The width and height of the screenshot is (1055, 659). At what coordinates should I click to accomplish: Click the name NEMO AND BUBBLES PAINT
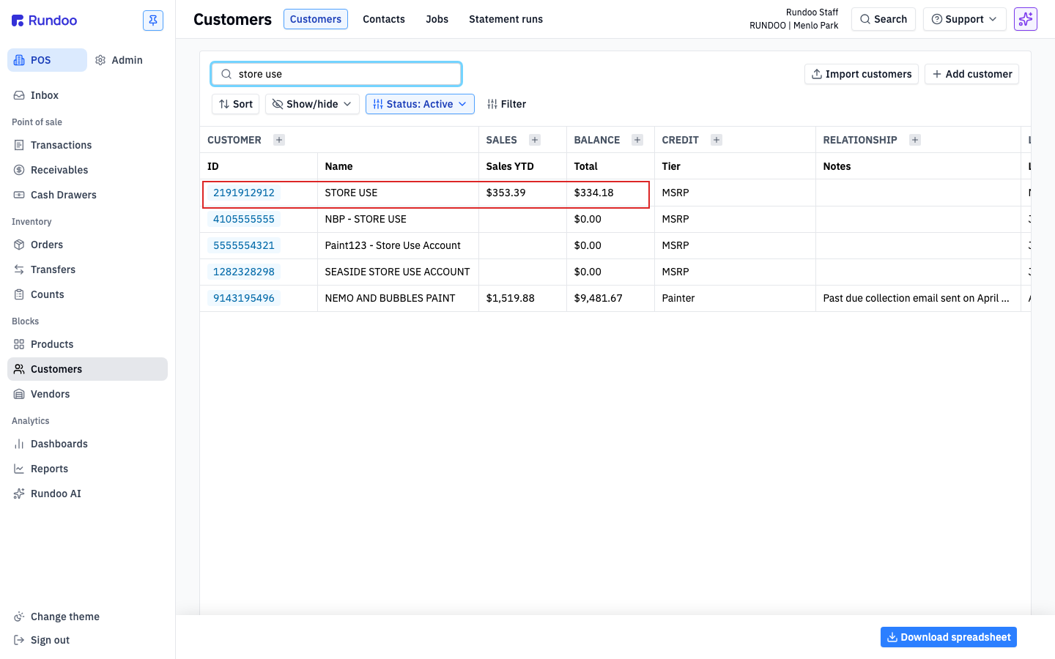tap(390, 298)
